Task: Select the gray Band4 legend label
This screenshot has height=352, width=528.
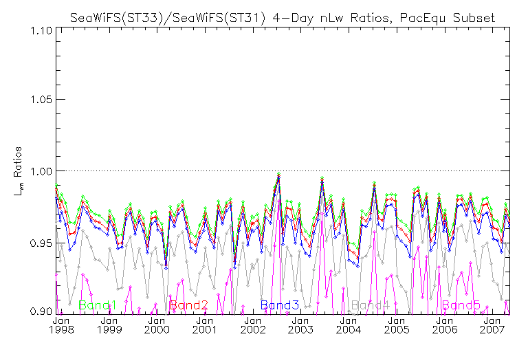Action: coord(370,305)
